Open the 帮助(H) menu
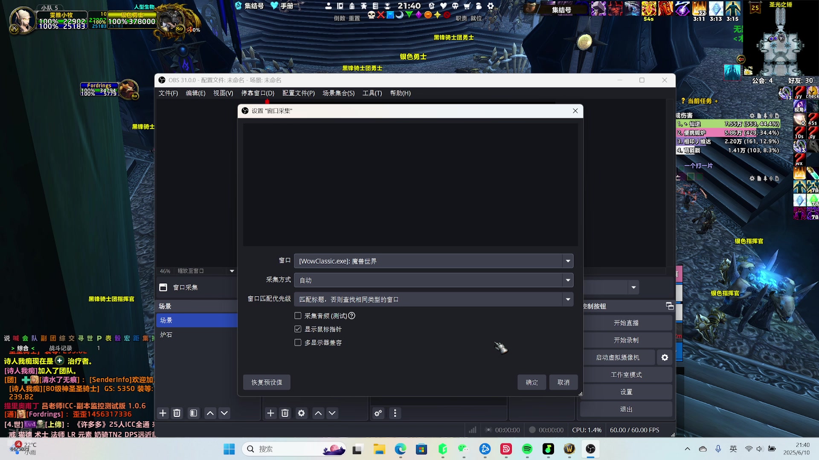 tap(400, 93)
